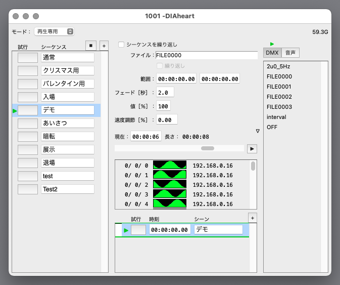The height and width of the screenshot is (285, 340).
Task: Select the 展示 sequence name field
Action: 68,150
